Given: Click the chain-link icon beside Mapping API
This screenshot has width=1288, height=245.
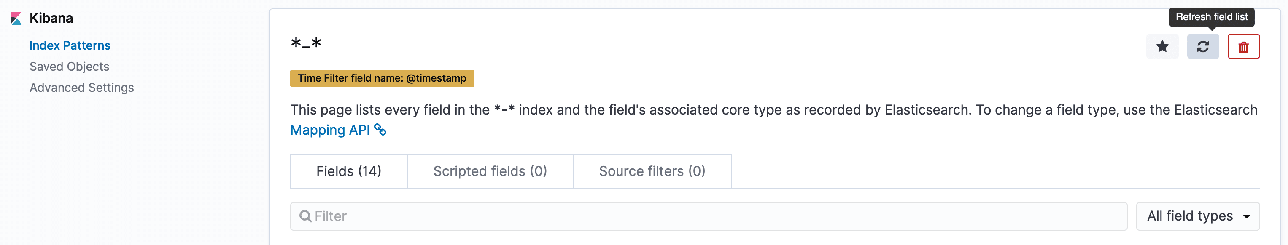Looking at the screenshot, I should [380, 130].
